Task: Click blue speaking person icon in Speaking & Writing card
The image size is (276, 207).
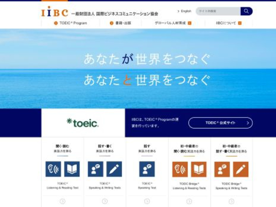Action: click(x=95, y=169)
